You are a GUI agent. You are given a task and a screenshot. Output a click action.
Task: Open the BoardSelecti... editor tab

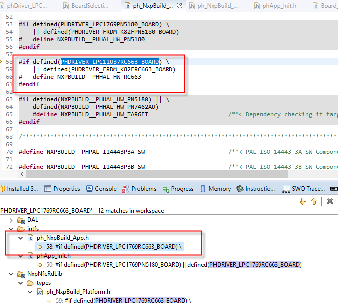click(86, 6)
